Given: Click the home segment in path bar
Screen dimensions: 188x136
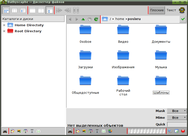Looking at the screenshot, I should pyautogui.click(x=120, y=19).
